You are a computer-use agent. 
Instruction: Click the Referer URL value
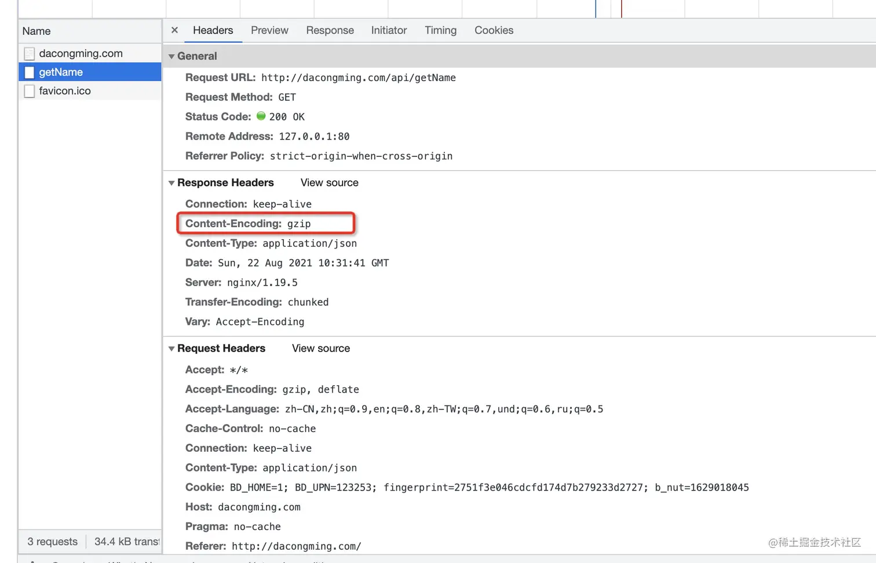click(x=297, y=546)
